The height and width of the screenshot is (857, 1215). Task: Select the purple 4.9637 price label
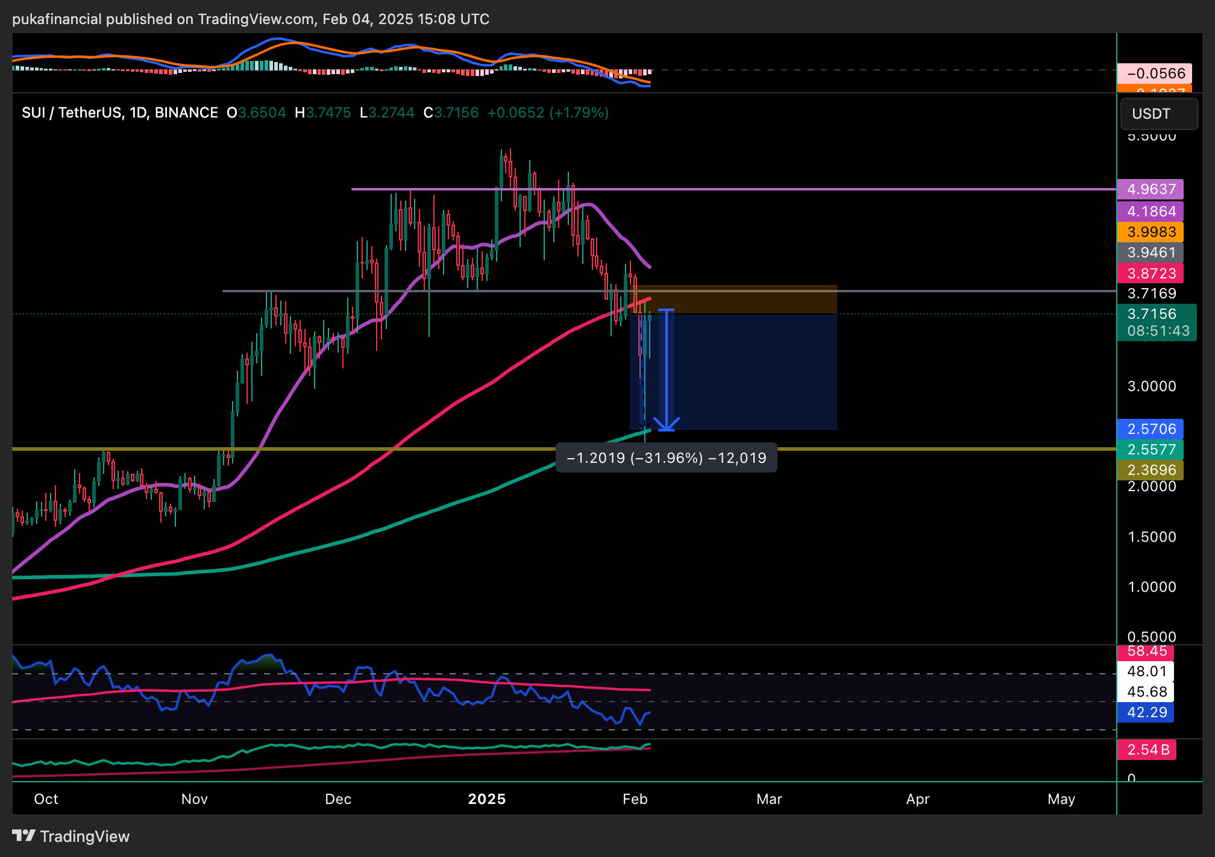click(1150, 189)
